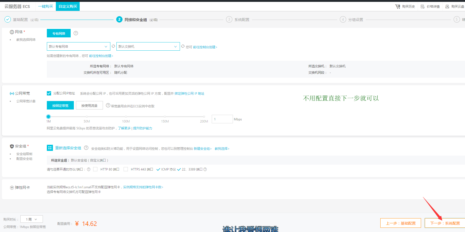Toggle 22、3389 端口 checkmark
The height and width of the screenshot is (232, 465).
pyautogui.click(x=179, y=169)
